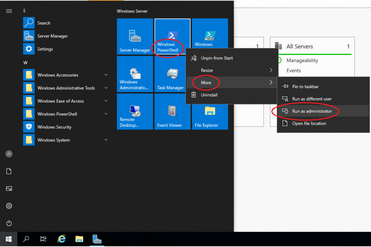Click the Server Manager tile
Viewport: 371px width, 247px height.
[x=135, y=37]
